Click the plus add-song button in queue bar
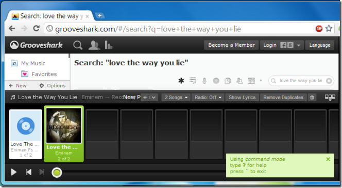The image size is (342, 188). [145, 97]
